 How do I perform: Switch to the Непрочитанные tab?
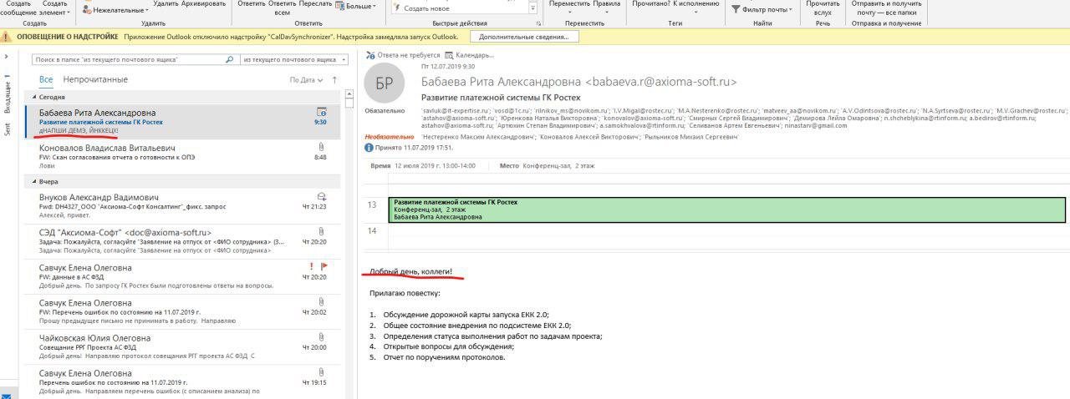pyautogui.click(x=95, y=79)
